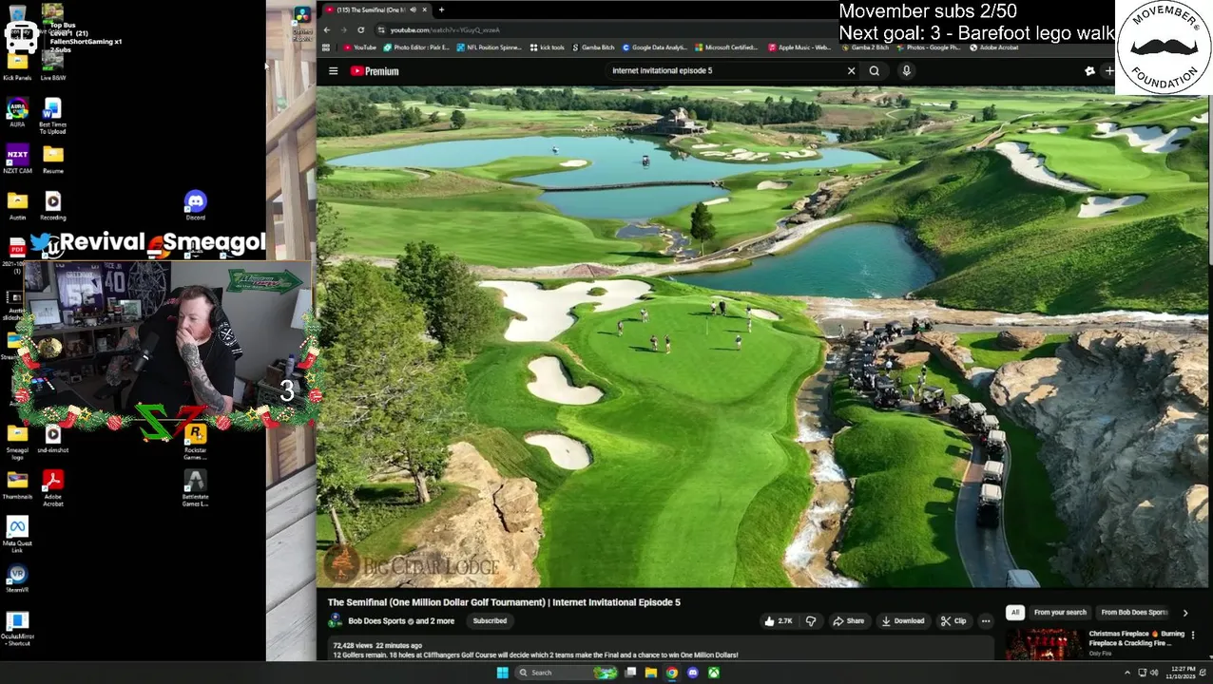
Task: Open Best Times To Upload Word document
Action: pos(52,116)
